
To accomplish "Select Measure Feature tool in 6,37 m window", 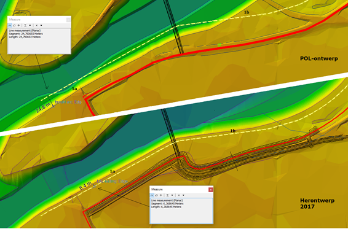I will (161, 195).
